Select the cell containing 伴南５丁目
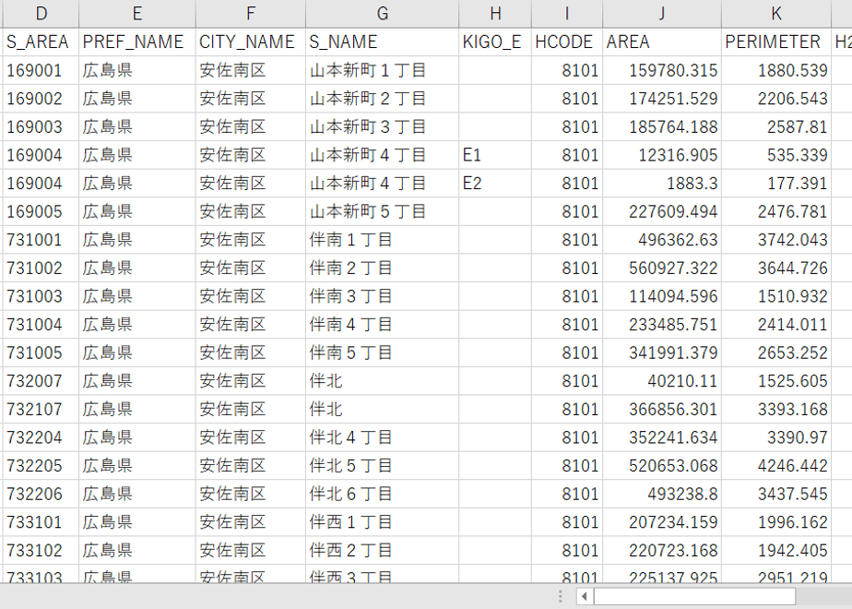 (x=382, y=352)
